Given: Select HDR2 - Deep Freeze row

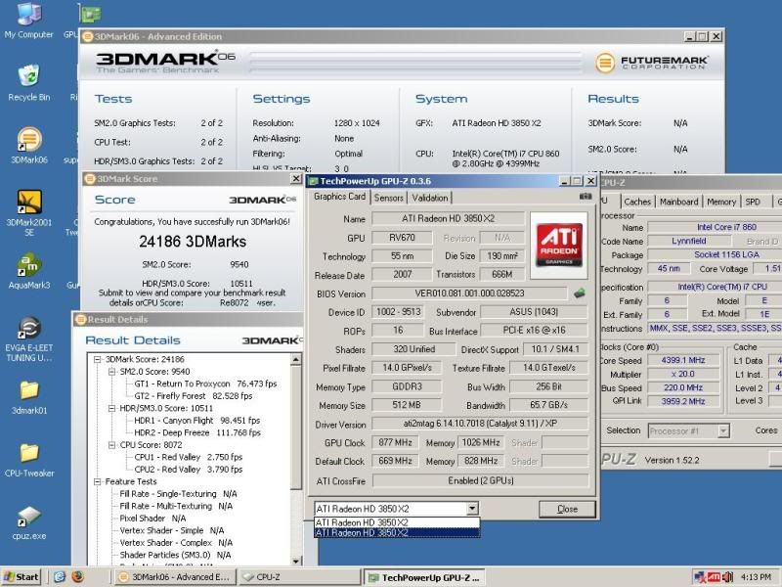Looking at the screenshot, I should 197,432.
